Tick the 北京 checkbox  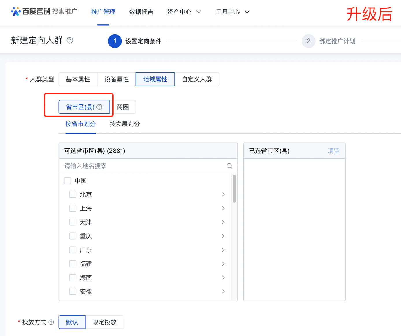[x=73, y=195]
